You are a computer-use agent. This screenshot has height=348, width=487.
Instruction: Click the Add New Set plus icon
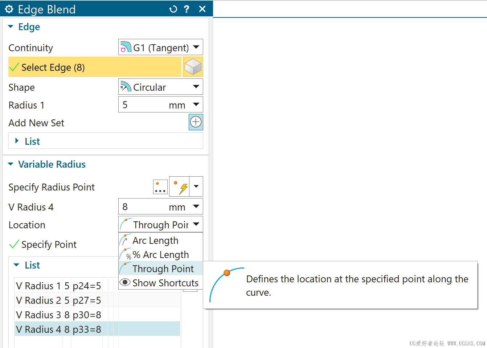(x=196, y=122)
